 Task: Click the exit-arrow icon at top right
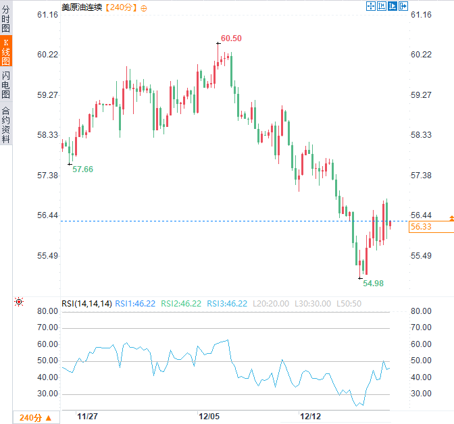coord(403,6)
